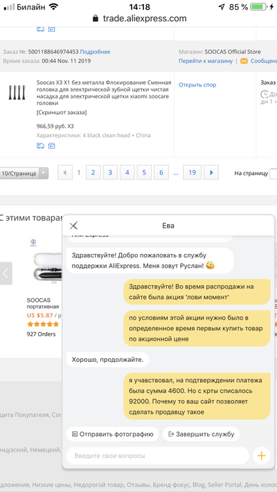Open toothbrush heads product thumbnail
Viewport: 277px width, 492px height.
click(17, 92)
